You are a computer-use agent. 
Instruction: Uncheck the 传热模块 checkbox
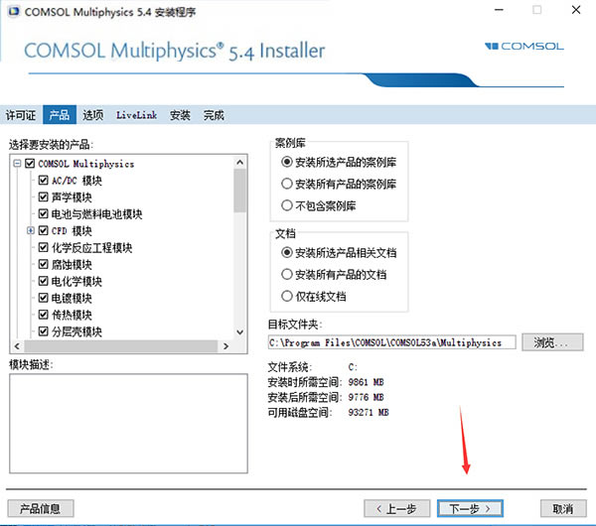point(44,314)
